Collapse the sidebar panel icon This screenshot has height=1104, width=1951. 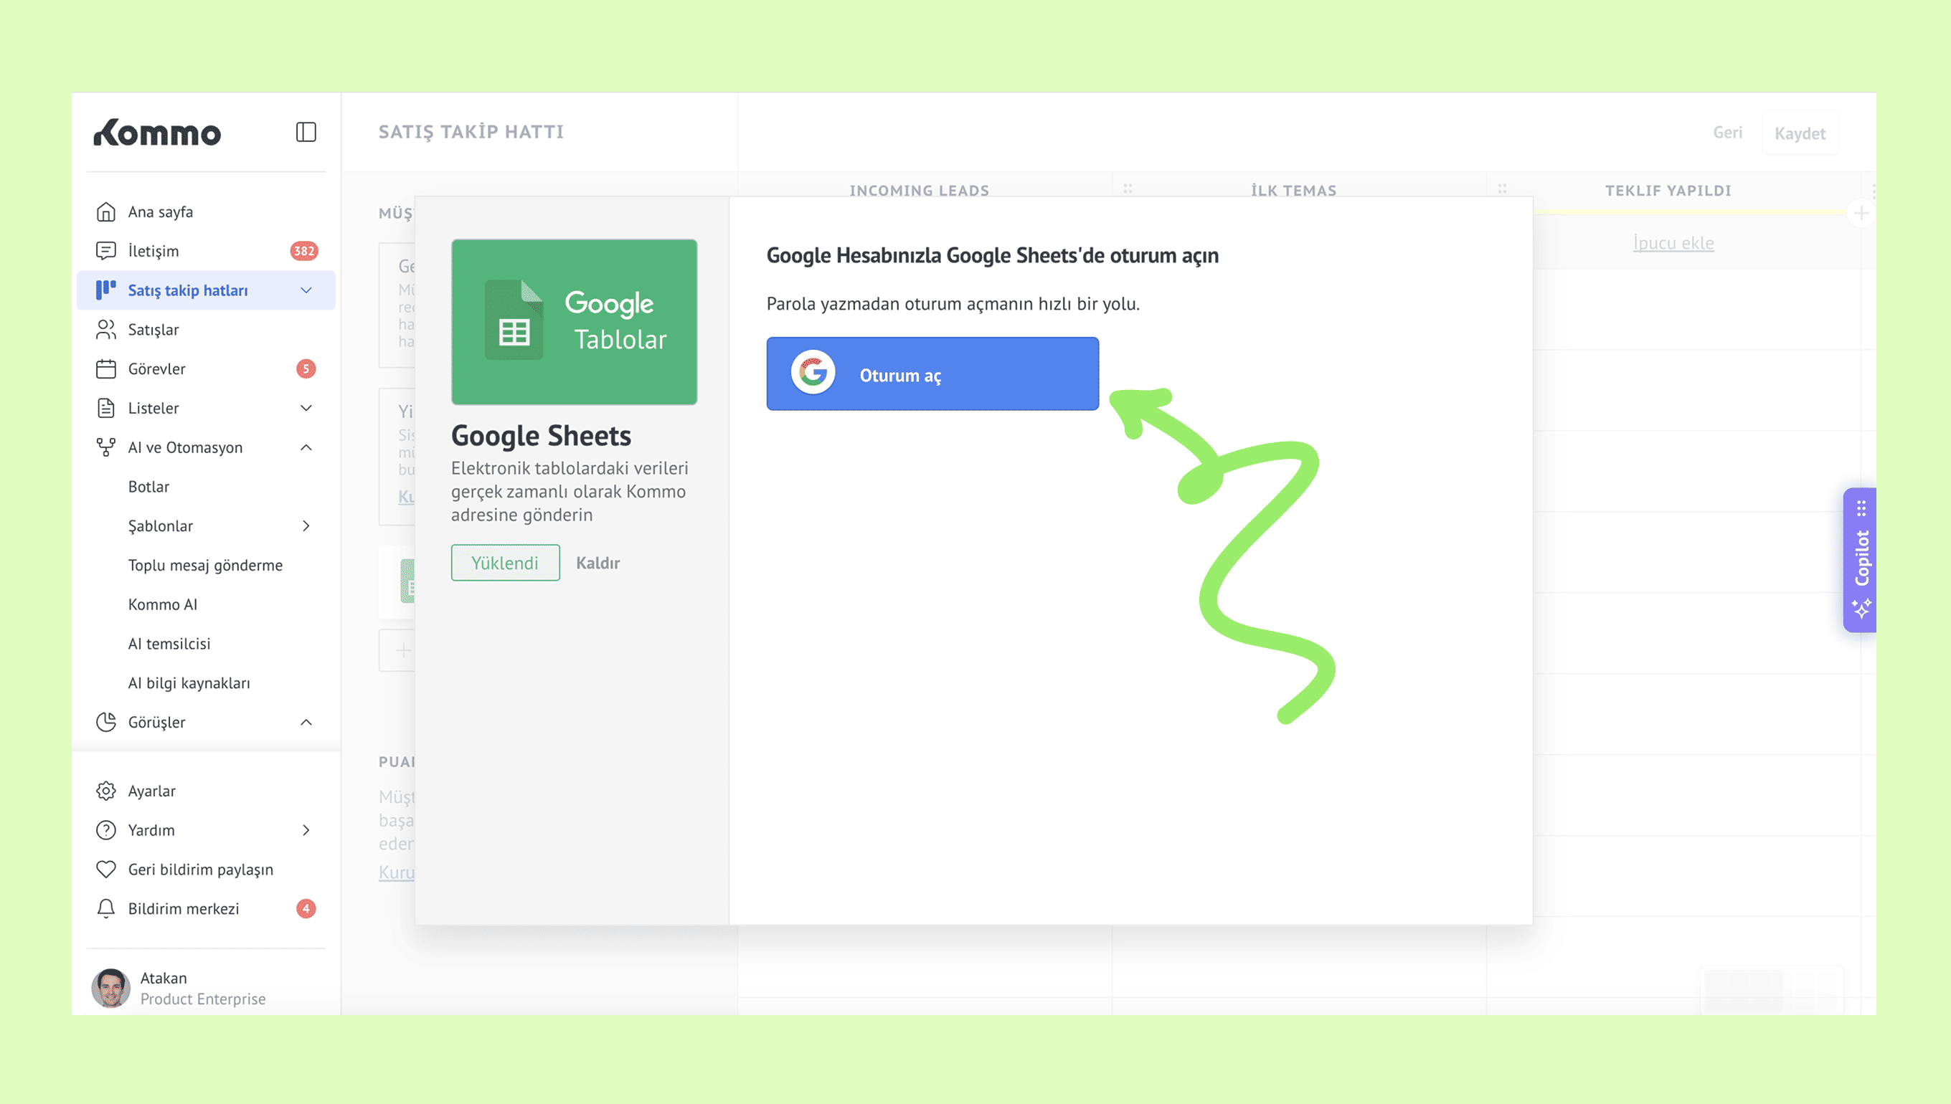pyautogui.click(x=306, y=132)
